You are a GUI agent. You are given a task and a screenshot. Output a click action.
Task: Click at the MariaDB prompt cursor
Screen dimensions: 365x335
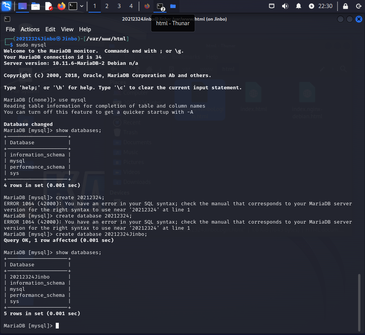coord(57,326)
